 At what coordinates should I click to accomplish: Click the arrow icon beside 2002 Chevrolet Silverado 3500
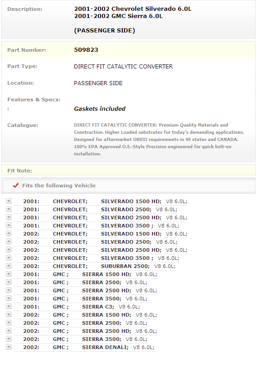9,258
